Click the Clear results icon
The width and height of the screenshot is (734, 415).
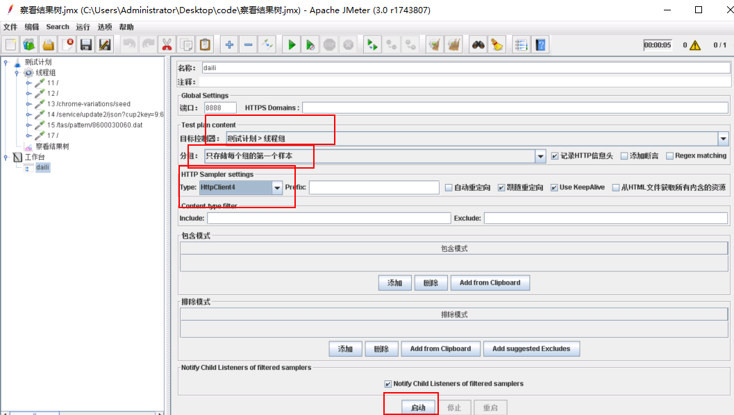(x=435, y=45)
